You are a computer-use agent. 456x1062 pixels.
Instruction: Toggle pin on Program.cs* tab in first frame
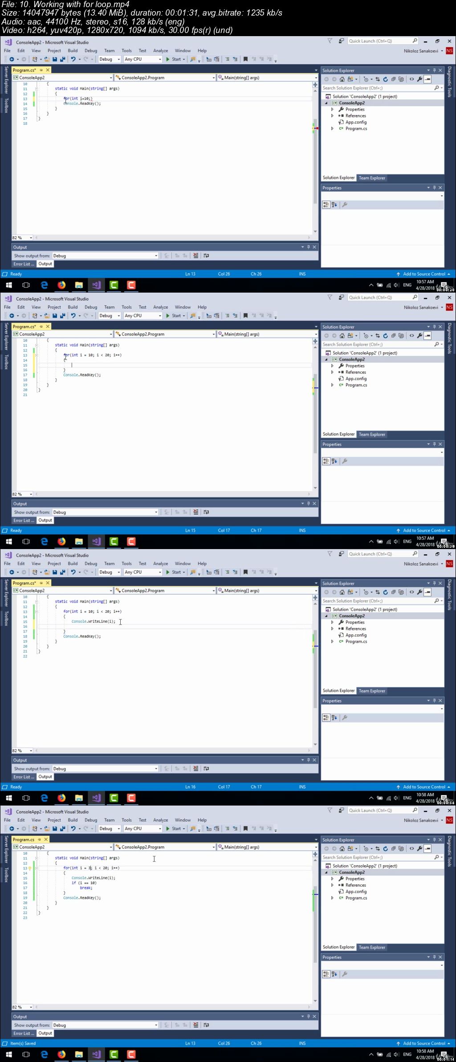(x=41, y=70)
